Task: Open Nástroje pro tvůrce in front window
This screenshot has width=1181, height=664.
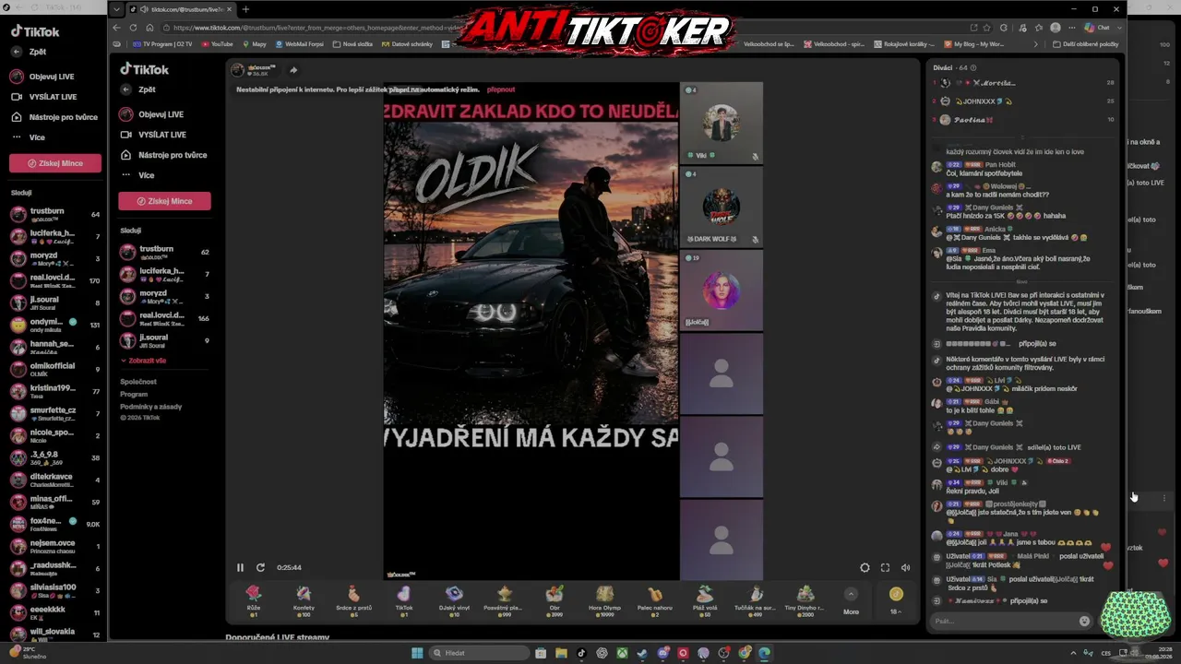Action: pyautogui.click(x=162, y=155)
